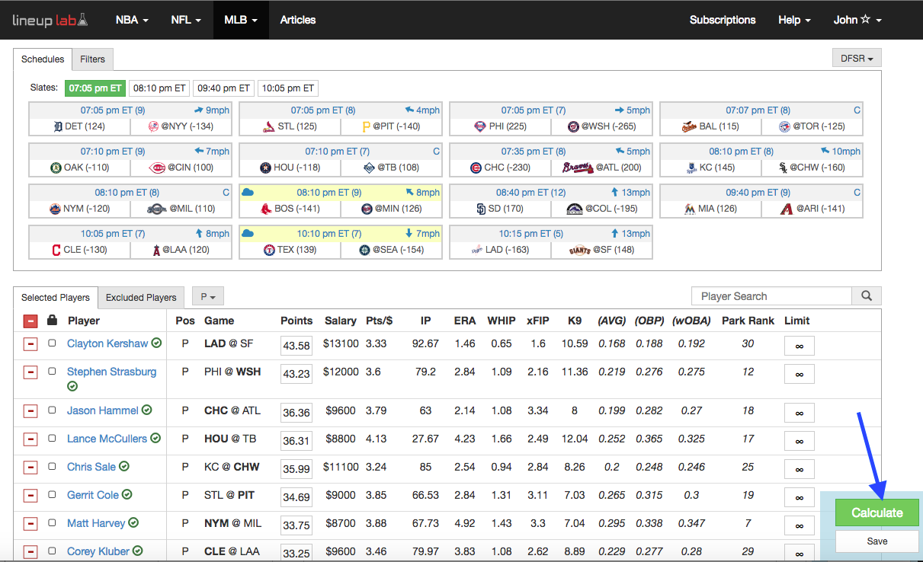
Task: Lock Gerrit Cole using his checkbox
Action: tap(52, 495)
